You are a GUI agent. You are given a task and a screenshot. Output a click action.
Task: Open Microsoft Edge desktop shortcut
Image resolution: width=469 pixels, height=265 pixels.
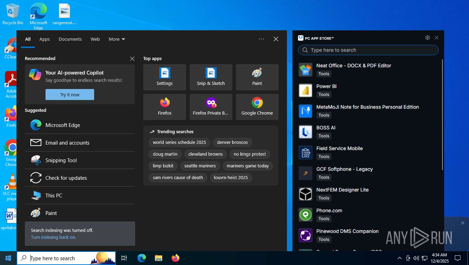[38, 16]
